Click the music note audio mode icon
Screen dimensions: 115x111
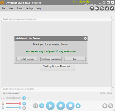[x=92, y=8]
